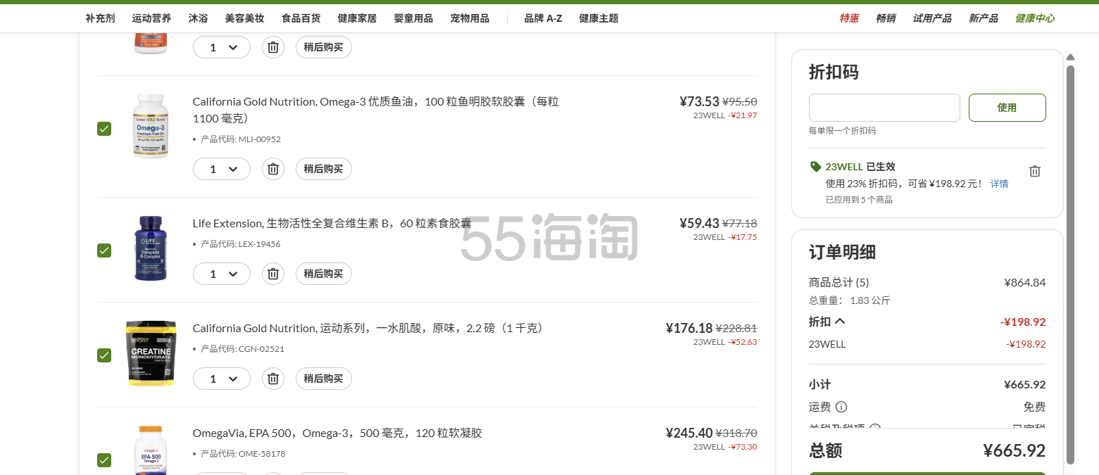Uncheck the California Gold Omega-3 item checkbox
Image resolution: width=1099 pixels, height=475 pixels.
[104, 128]
